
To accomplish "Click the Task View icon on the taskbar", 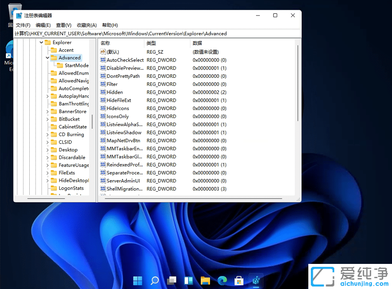I will [x=172, y=281].
